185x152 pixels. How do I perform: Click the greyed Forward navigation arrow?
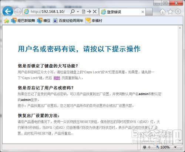[x=18, y=11]
